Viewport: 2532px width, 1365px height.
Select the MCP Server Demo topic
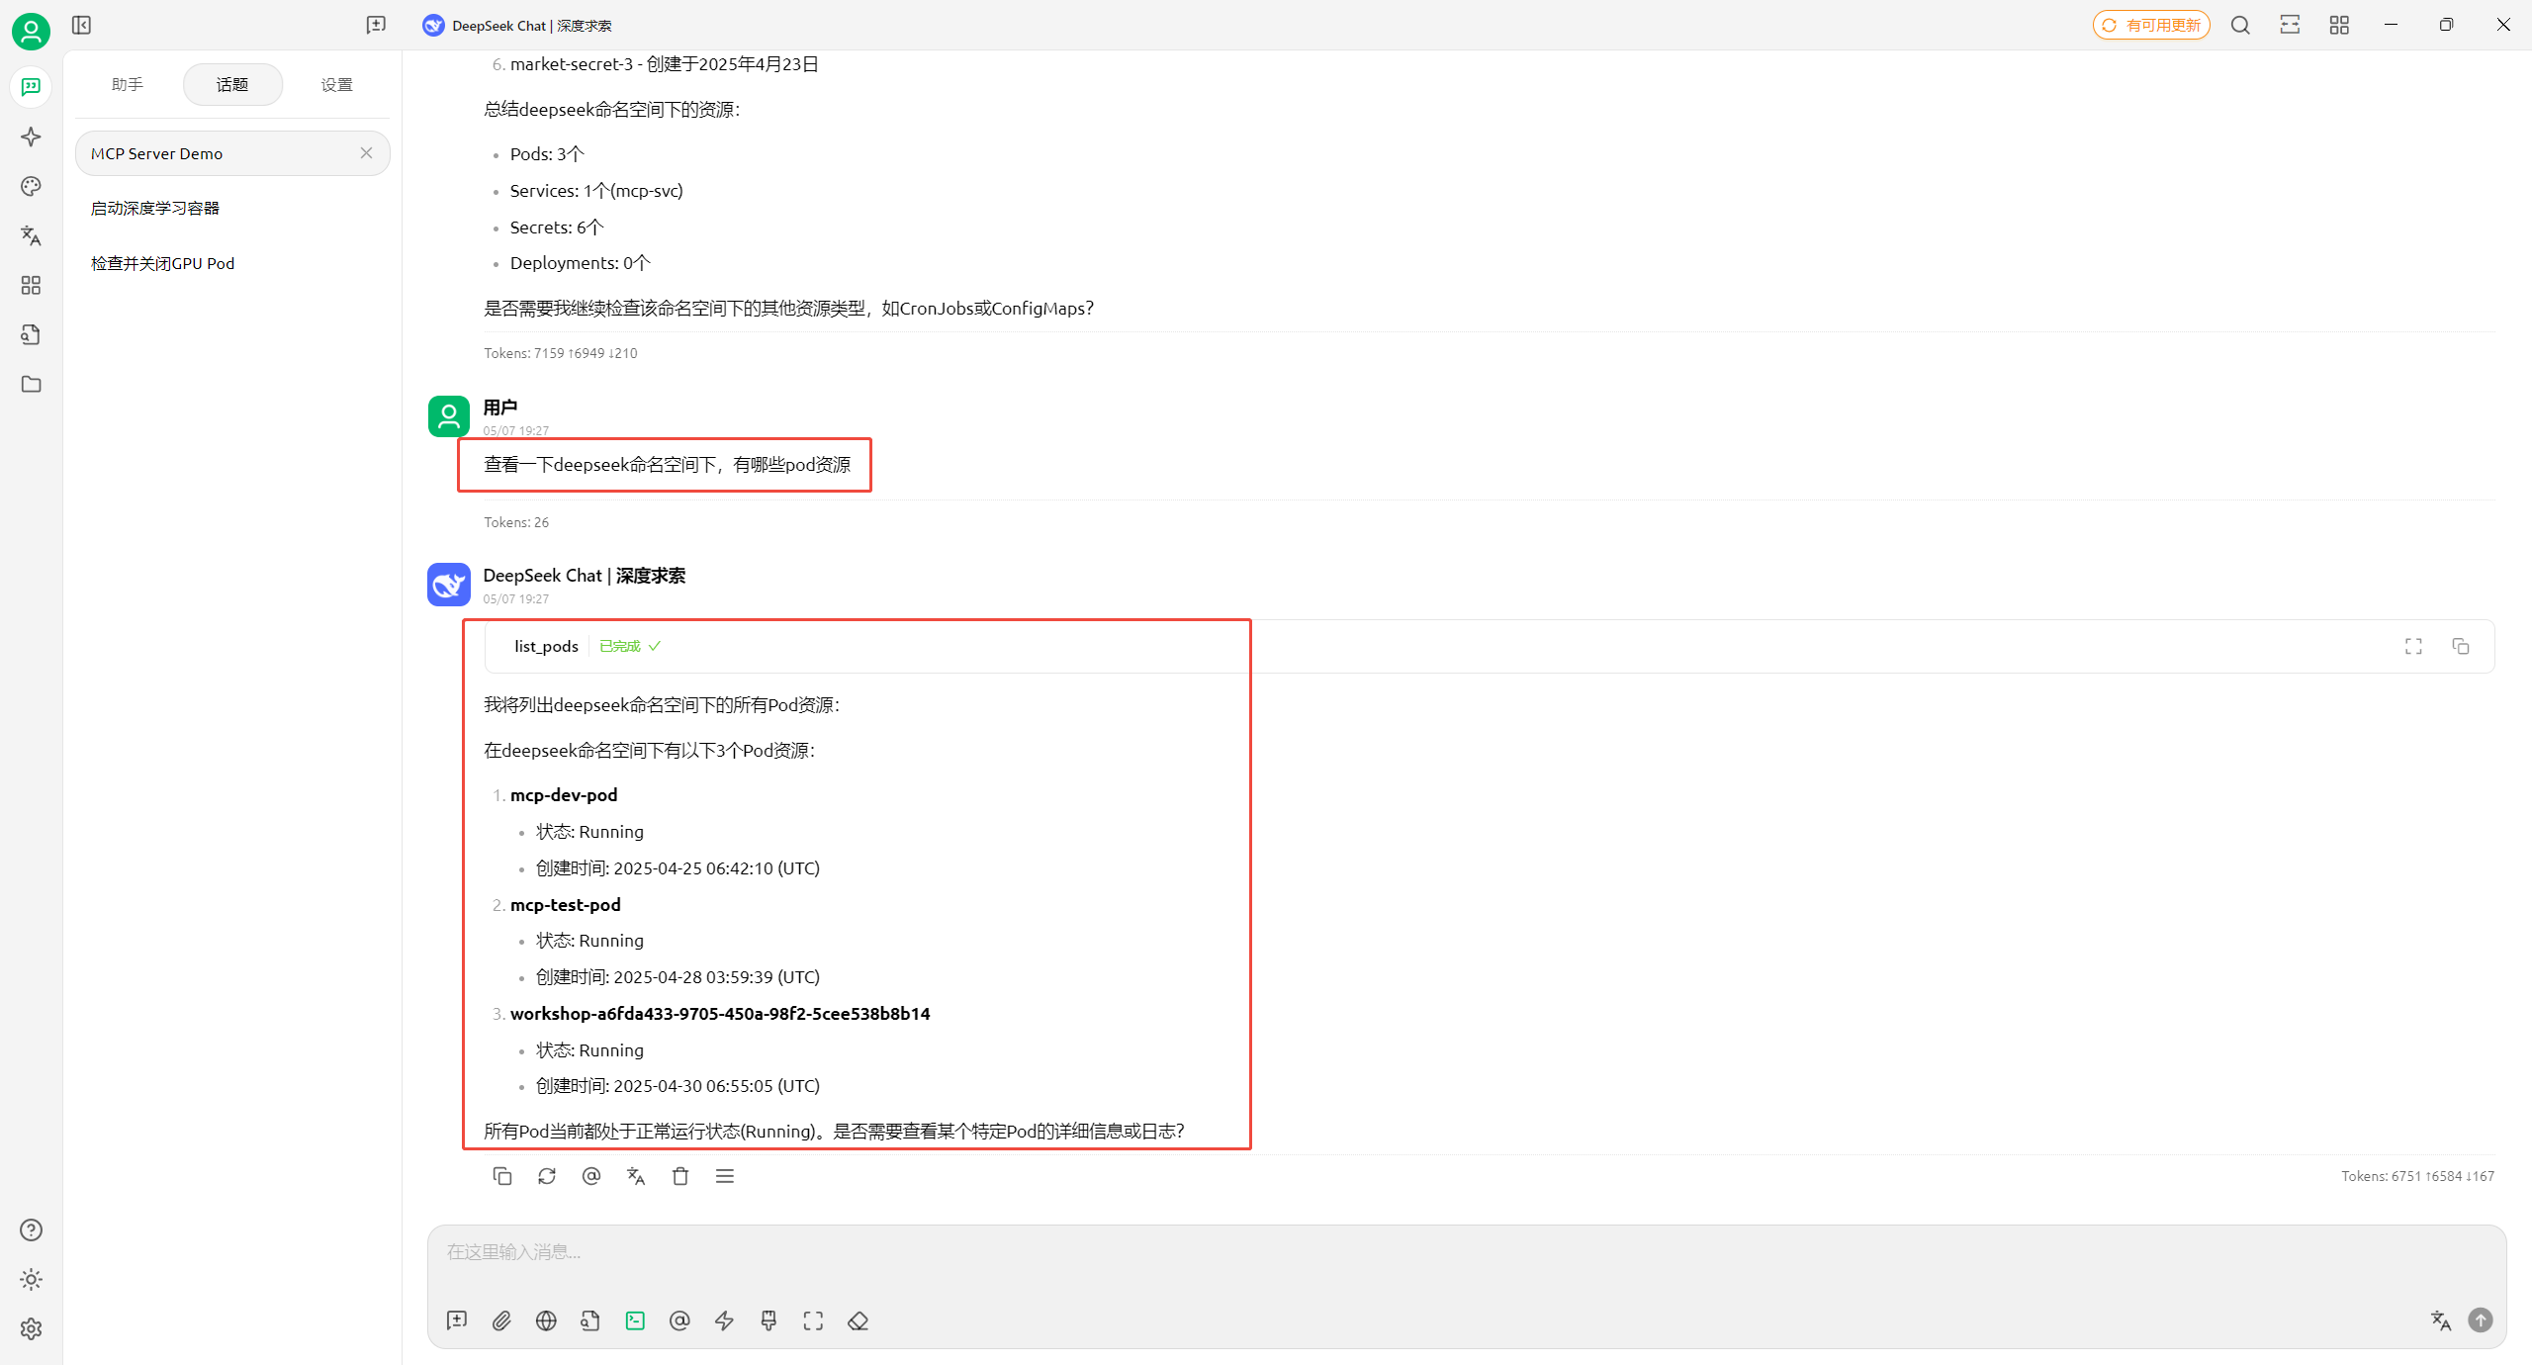coord(232,153)
